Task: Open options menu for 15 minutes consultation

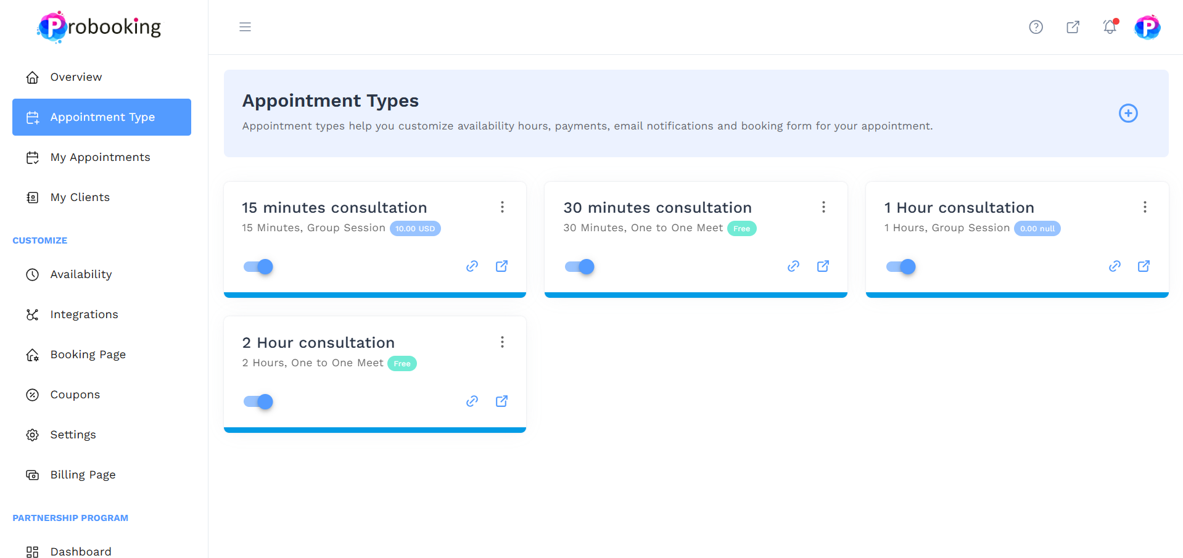Action: pos(502,207)
